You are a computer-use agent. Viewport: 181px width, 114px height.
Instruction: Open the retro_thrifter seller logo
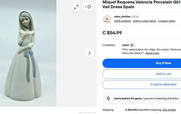point(107,19)
